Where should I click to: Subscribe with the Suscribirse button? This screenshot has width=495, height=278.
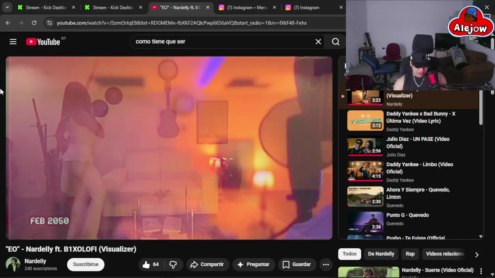tap(86, 264)
